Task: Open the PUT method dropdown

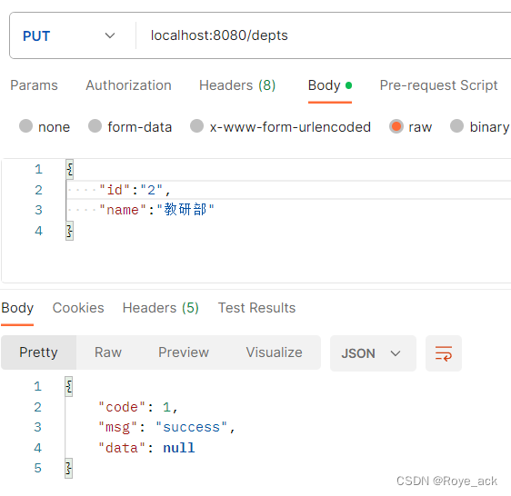Action: pyautogui.click(x=69, y=35)
